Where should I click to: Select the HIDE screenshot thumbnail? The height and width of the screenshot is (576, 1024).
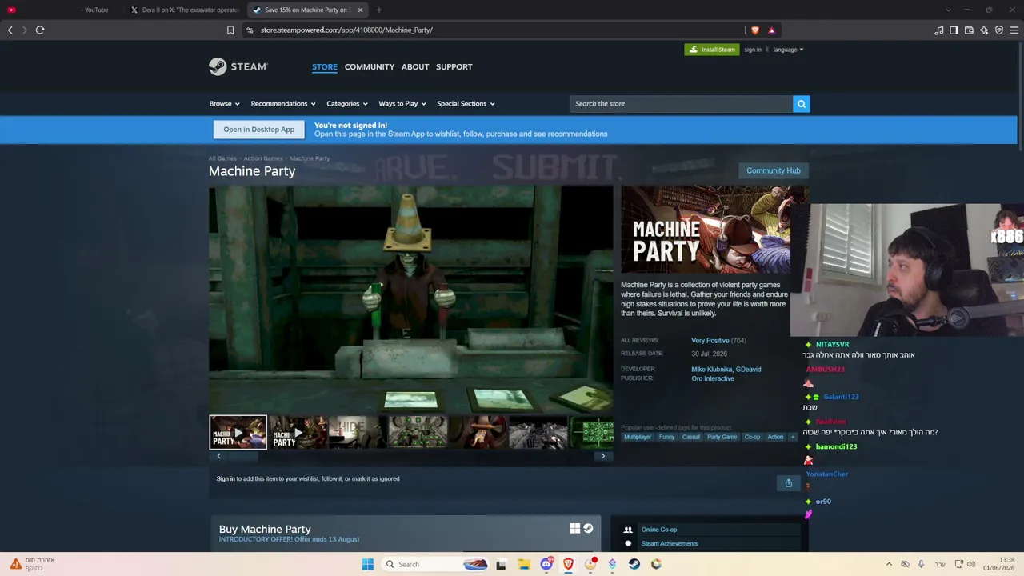point(358,433)
